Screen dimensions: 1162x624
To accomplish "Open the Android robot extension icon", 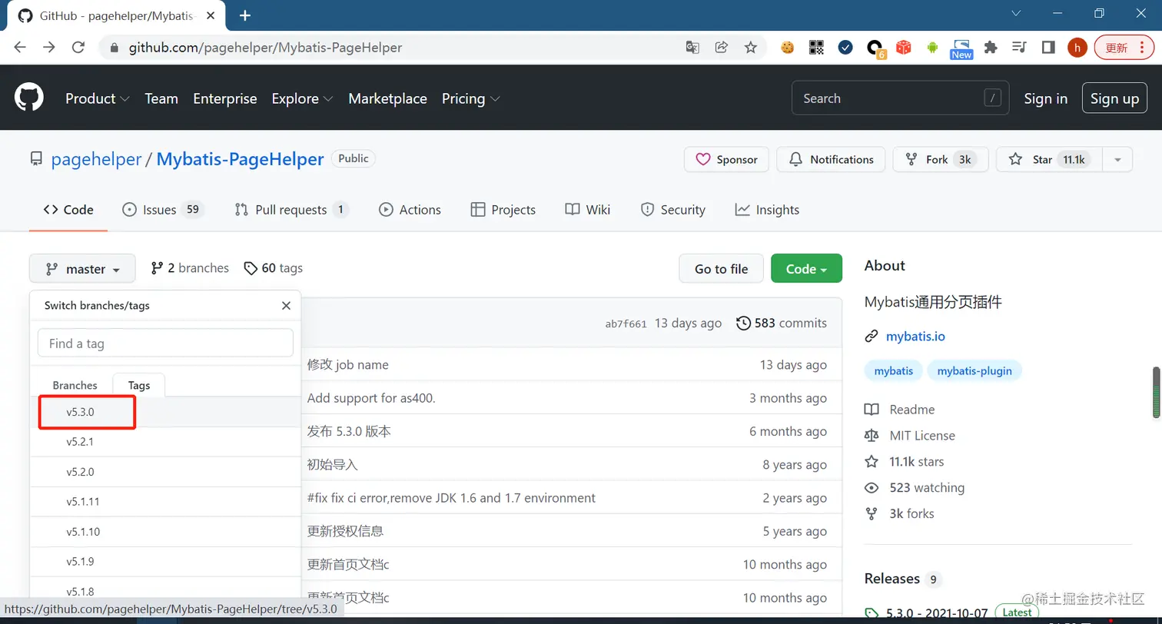I will coord(932,48).
